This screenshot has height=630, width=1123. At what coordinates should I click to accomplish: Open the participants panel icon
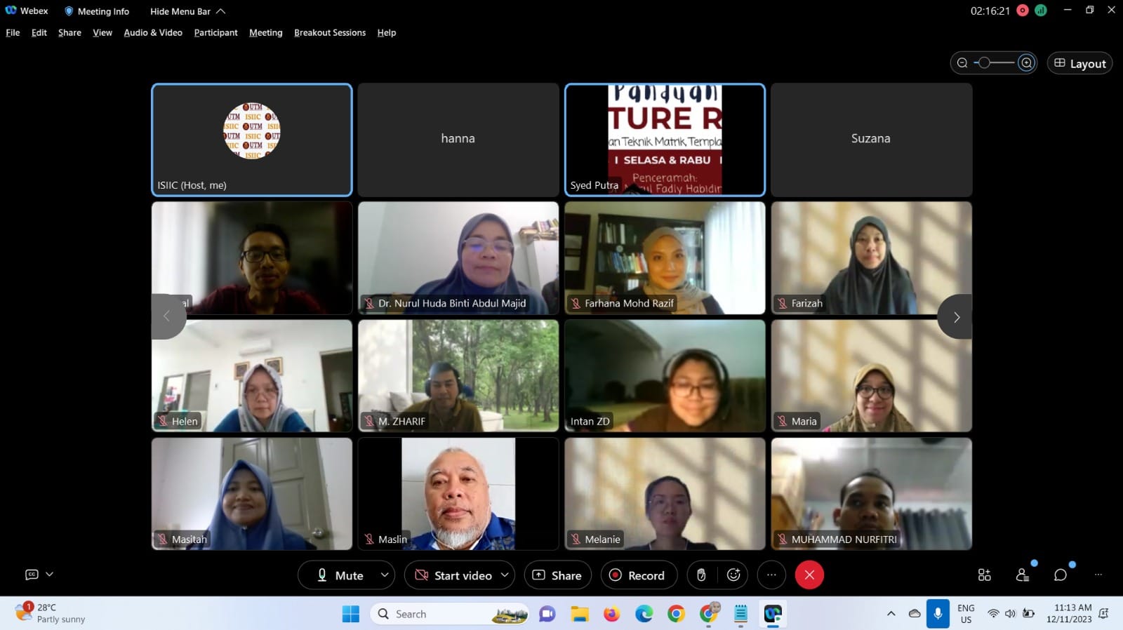[x=1022, y=575]
